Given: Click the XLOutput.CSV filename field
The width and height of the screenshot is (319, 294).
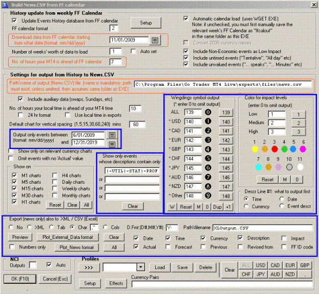Looking at the screenshot, I should click(x=263, y=228).
